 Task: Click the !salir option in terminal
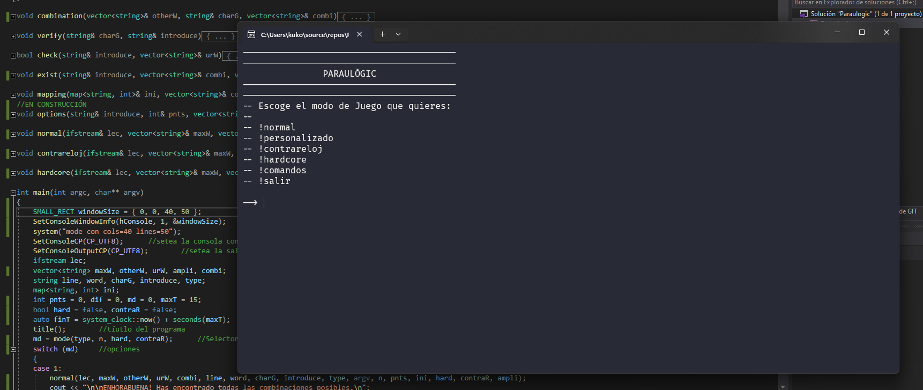tap(274, 181)
